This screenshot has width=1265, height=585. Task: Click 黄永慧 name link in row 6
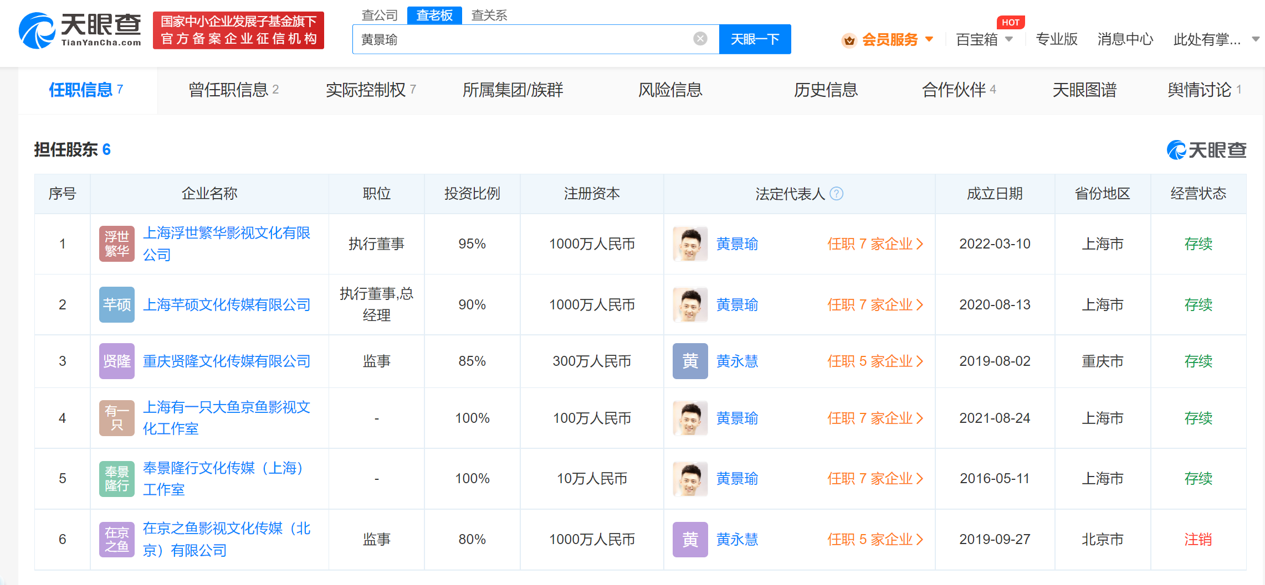click(x=737, y=540)
